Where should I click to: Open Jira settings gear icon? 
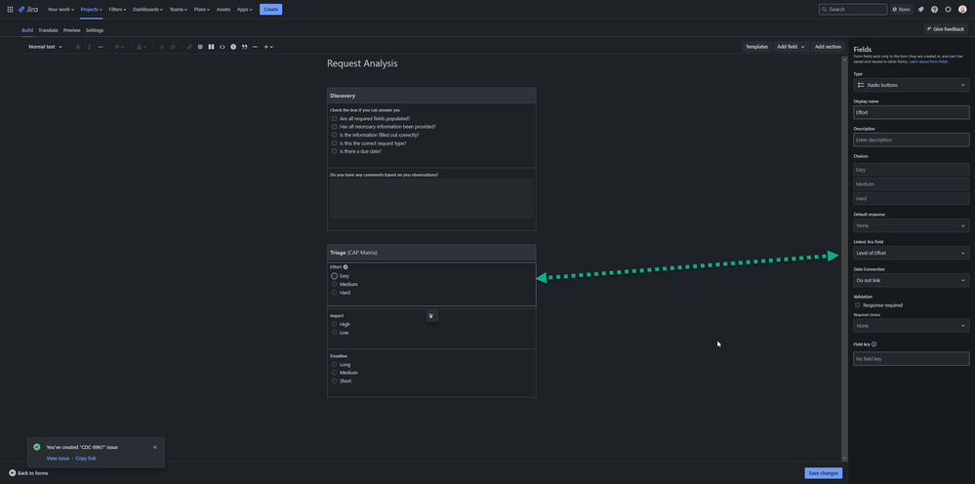click(x=948, y=10)
